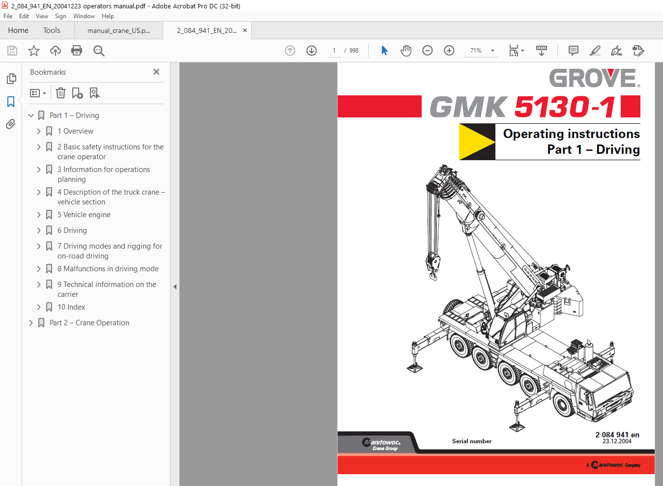The height and width of the screenshot is (486, 663).
Task: Collapse the navigation pane with side arrow
Action: tap(175, 286)
